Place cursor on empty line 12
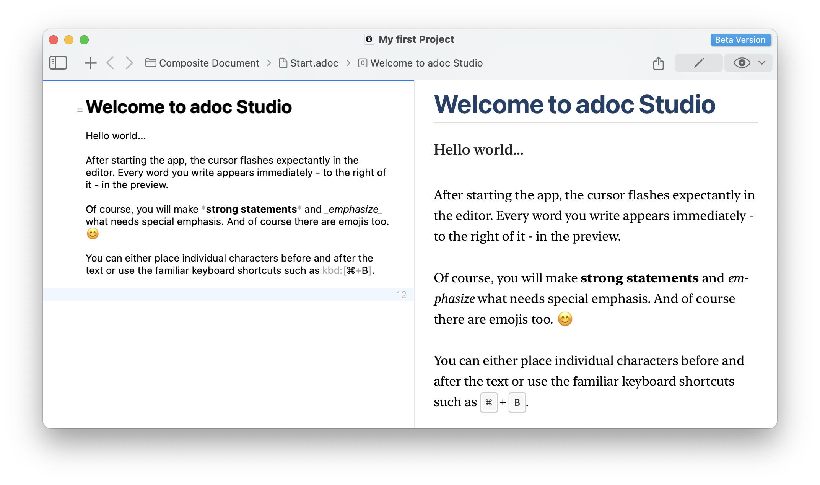This screenshot has width=820, height=485. [228, 295]
